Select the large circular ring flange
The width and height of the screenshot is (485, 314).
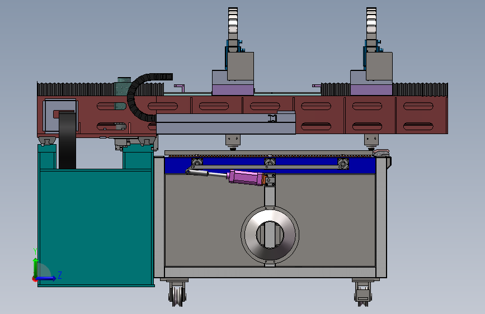point(270,234)
